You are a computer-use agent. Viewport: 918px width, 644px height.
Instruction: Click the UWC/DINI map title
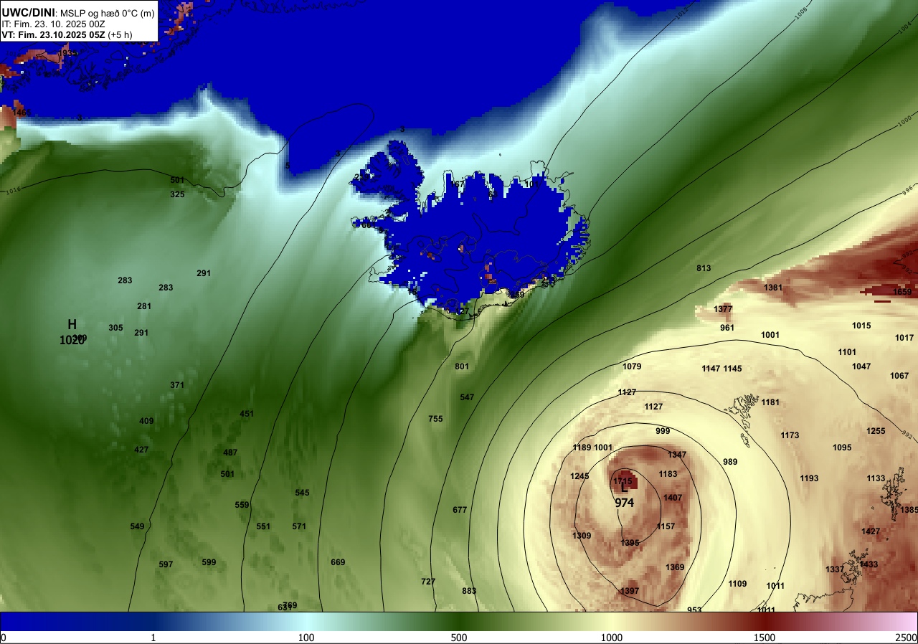click(28, 11)
